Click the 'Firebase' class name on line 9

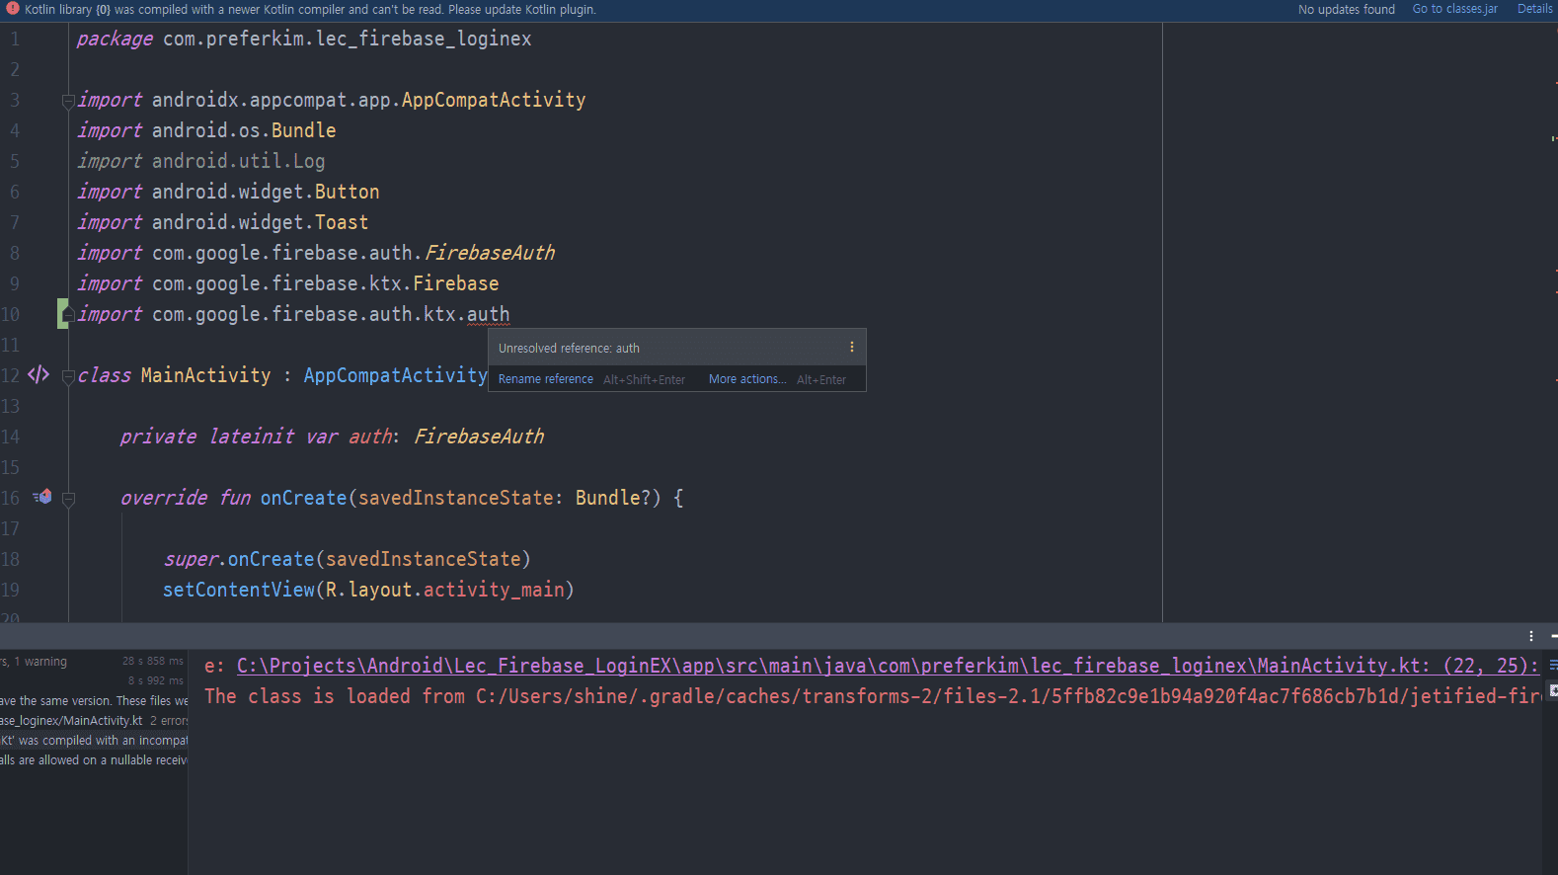[455, 283]
